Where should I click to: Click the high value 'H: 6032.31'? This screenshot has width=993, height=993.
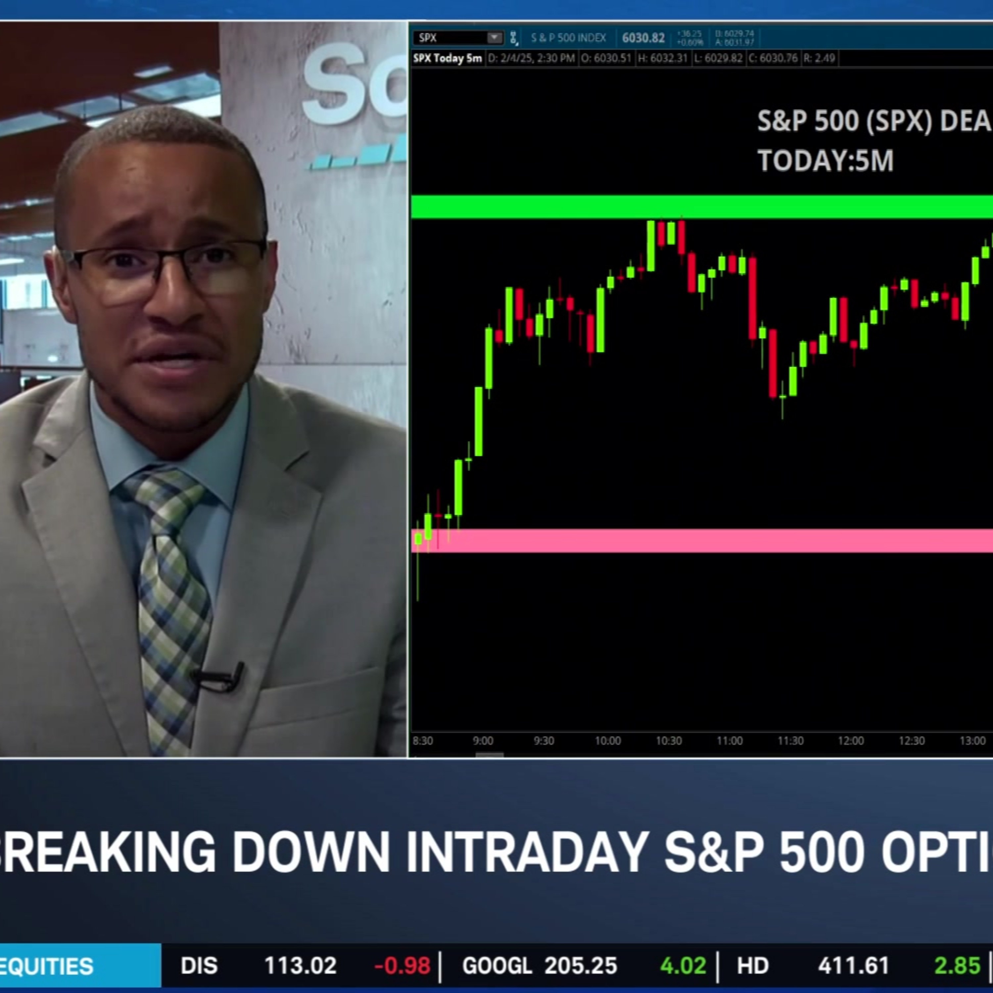coord(663,58)
